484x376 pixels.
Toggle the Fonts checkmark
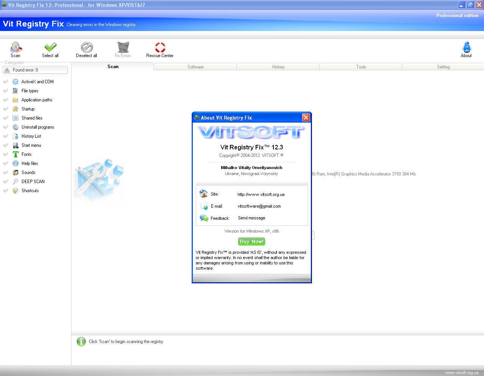(x=6, y=154)
